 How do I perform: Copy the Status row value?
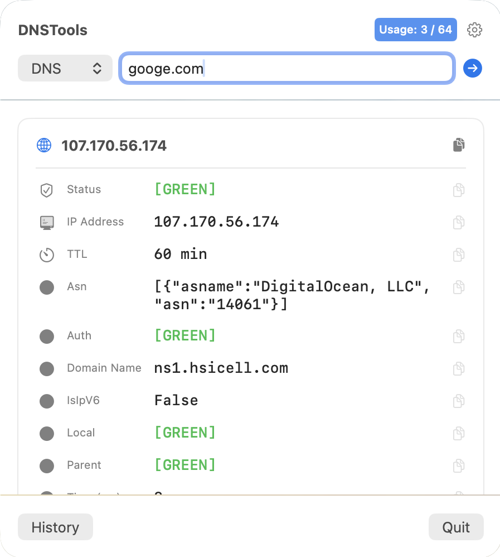tap(459, 190)
